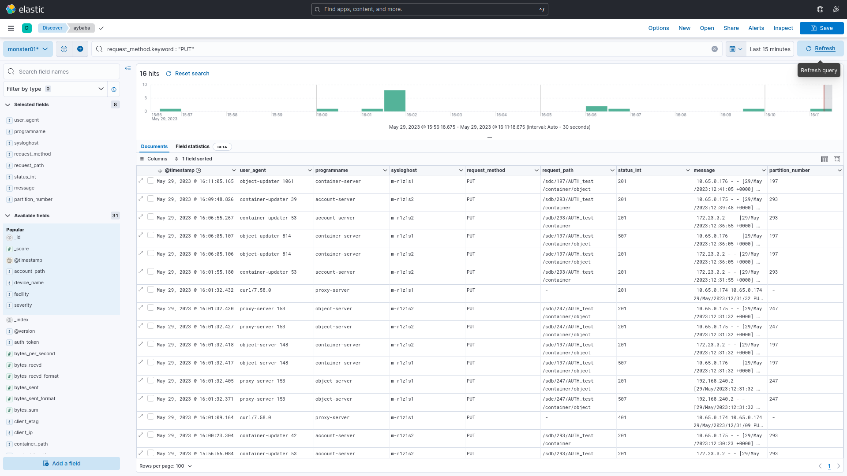847x476 pixels.
Task: Expand the first document row details
Action: [141, 181]
